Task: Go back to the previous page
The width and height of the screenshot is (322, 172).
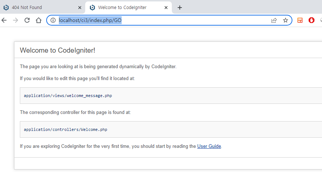Action: pos(4,20)
